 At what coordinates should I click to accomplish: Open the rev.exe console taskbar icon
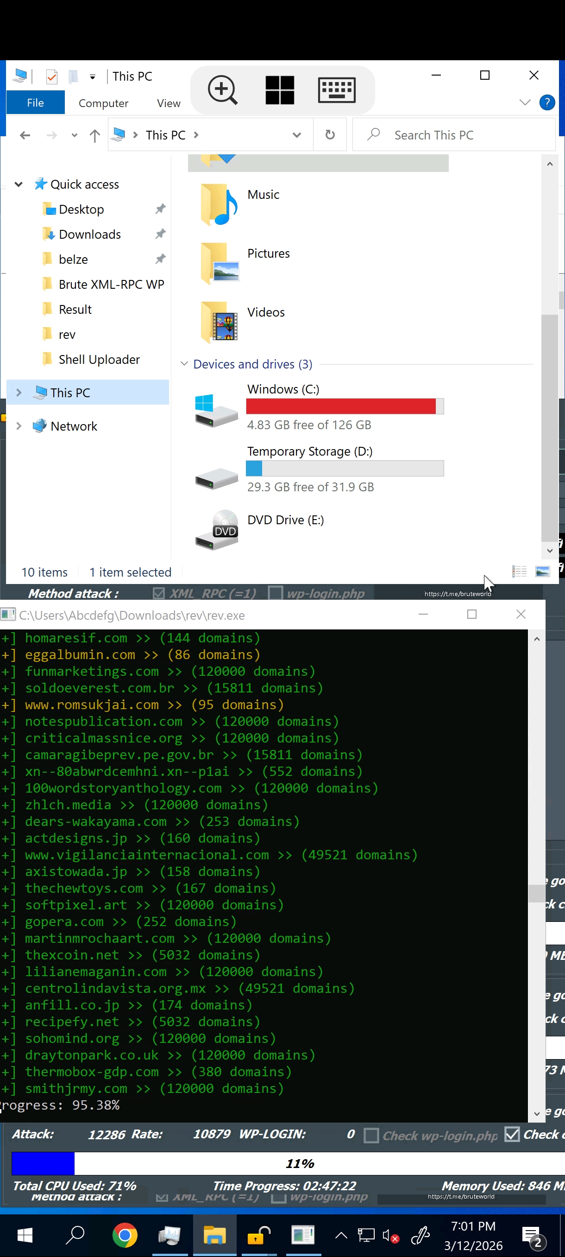point(303,1235)
